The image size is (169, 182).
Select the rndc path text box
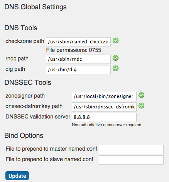[78, 59]
